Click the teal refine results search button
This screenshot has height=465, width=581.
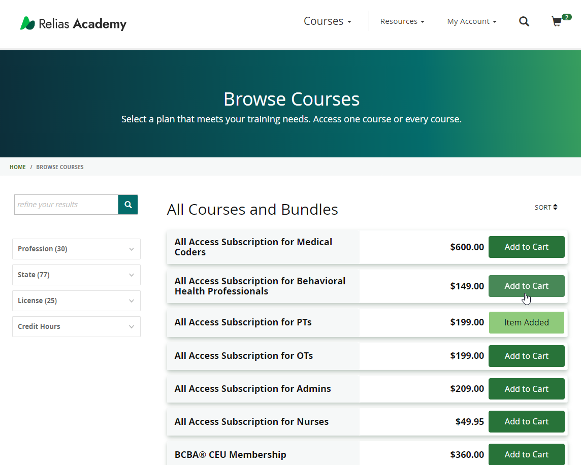tap(128, 205)
